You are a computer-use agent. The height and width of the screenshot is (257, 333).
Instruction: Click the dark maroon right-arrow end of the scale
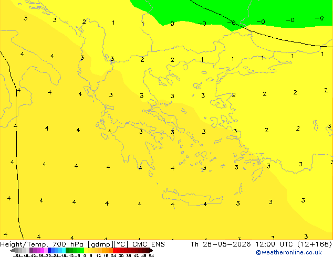click(151, 251)
